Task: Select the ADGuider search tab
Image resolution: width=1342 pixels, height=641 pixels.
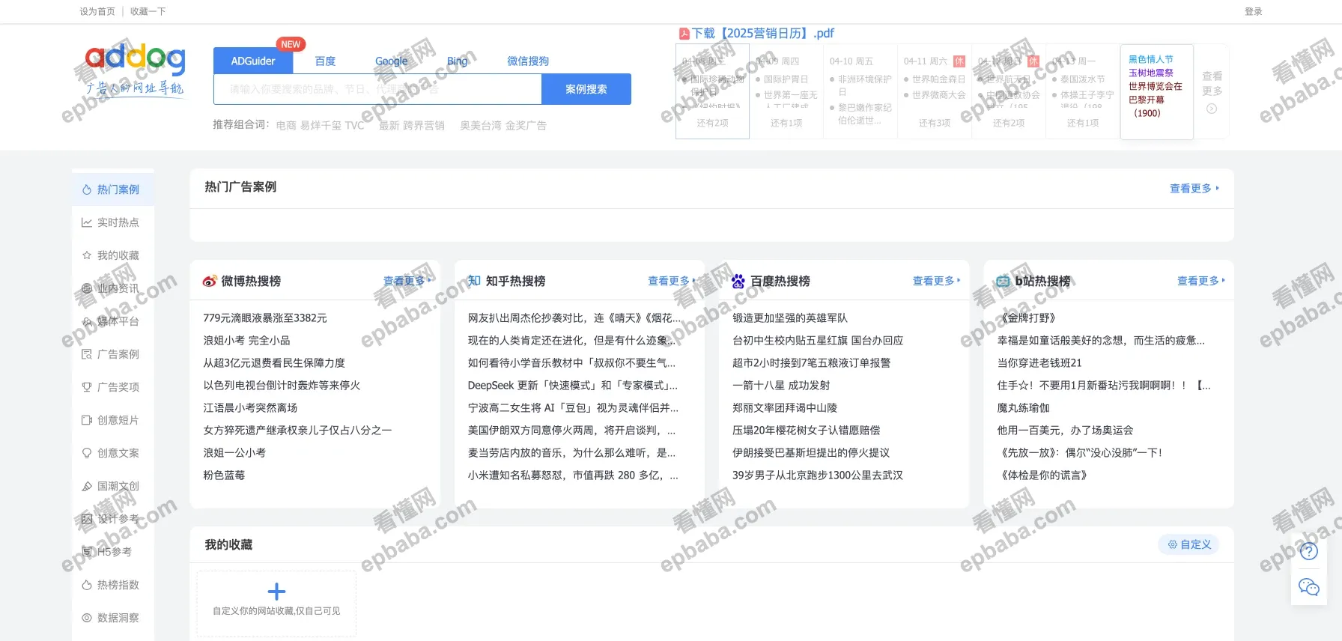Action: (x=253, y=61)
